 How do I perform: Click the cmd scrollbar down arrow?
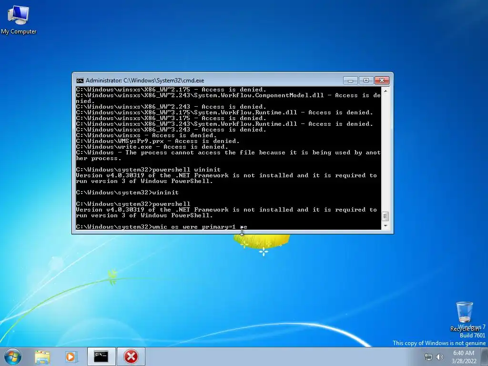pos(385,226)
